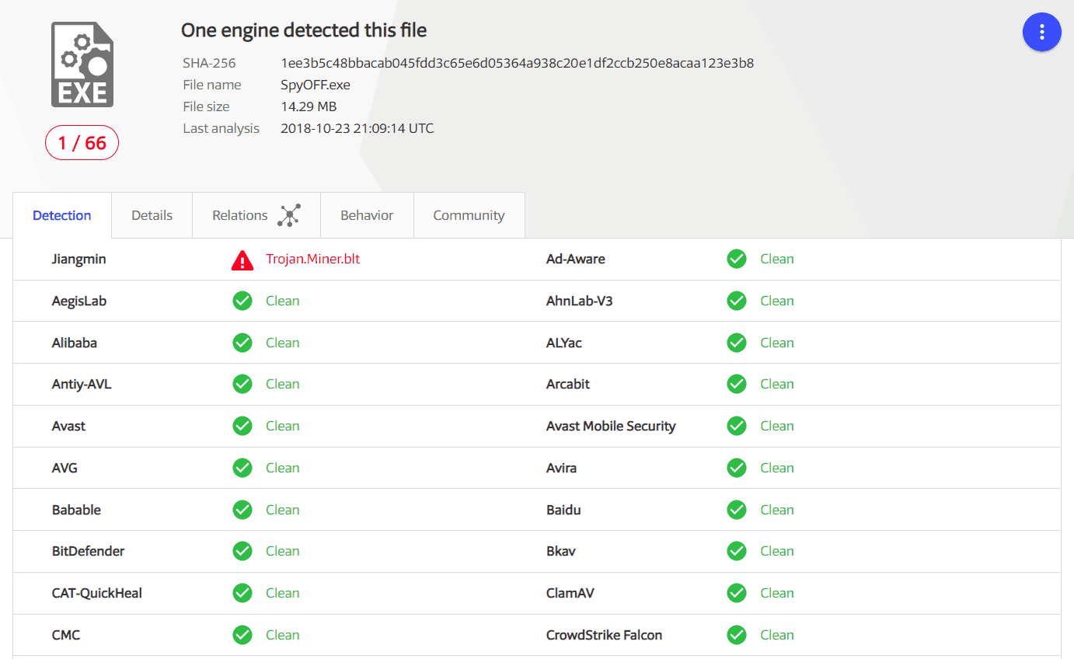Click the green check icon for Antiy-AVL
The height and width of the screenshot is (659, 1074).
[242, 384]
